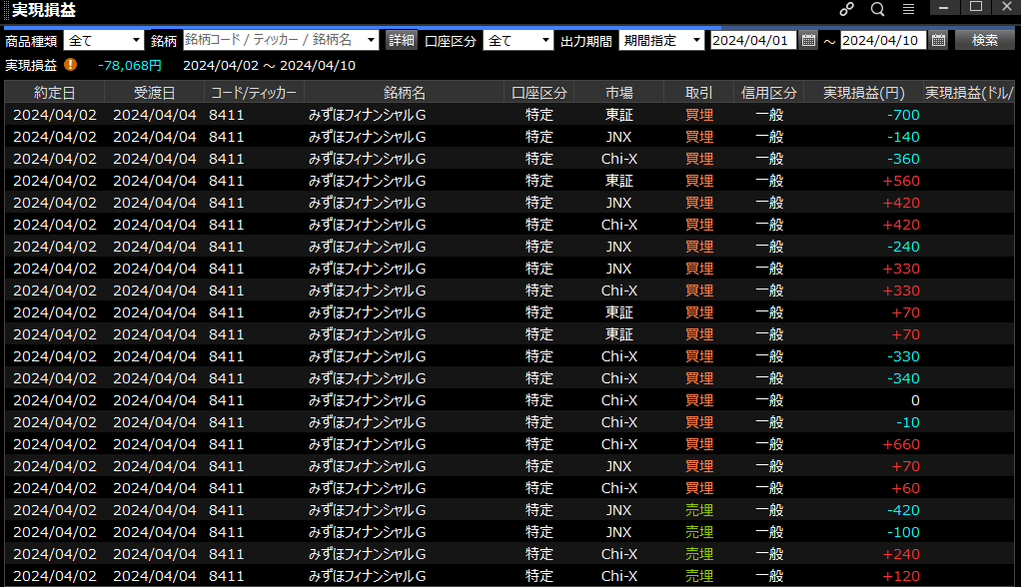Edit the start date field 2024/04/01
1021x587 pixels.
pyautogui.click(x=752, y=40)
